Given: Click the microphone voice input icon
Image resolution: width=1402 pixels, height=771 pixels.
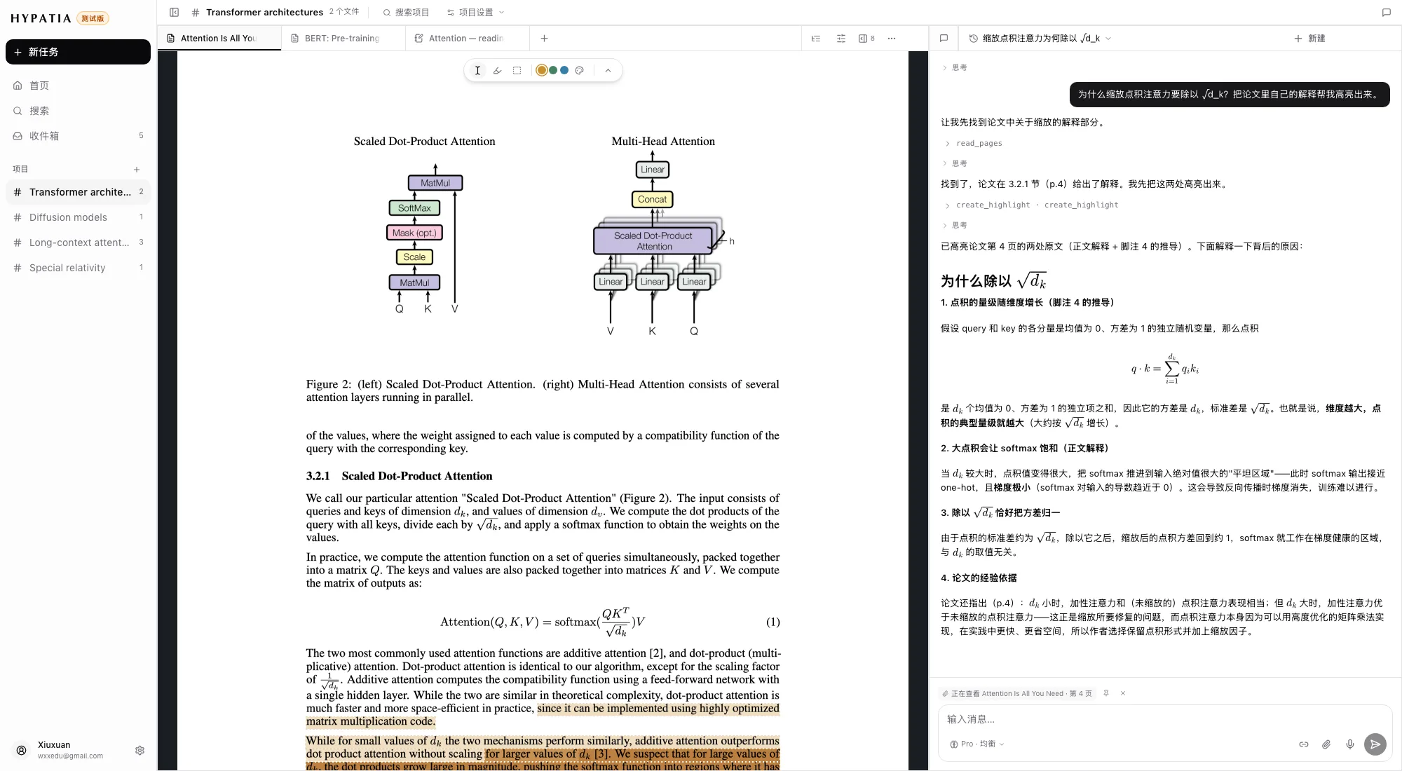Looking at the screenshot, I should (1350, 744).
